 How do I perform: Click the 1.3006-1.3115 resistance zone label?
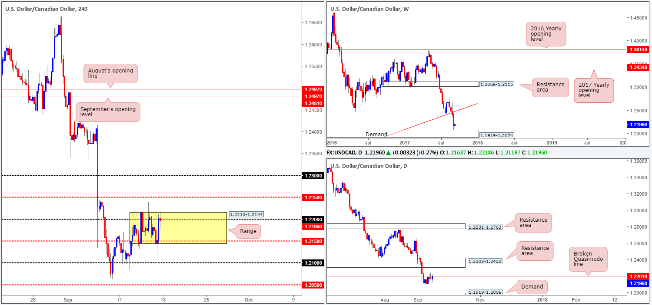(496, 85)
